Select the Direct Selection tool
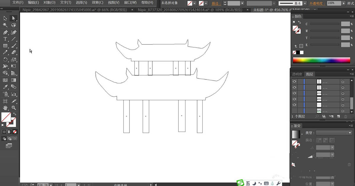The height and width of the screenshot is (186, 355). coord(14,18)
